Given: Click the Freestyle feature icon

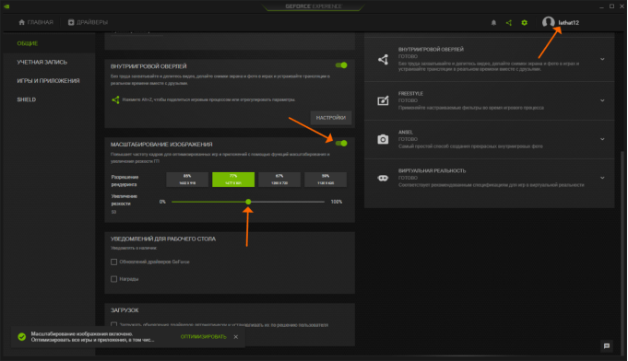Looking at the screenshot, I should point(383,100).
